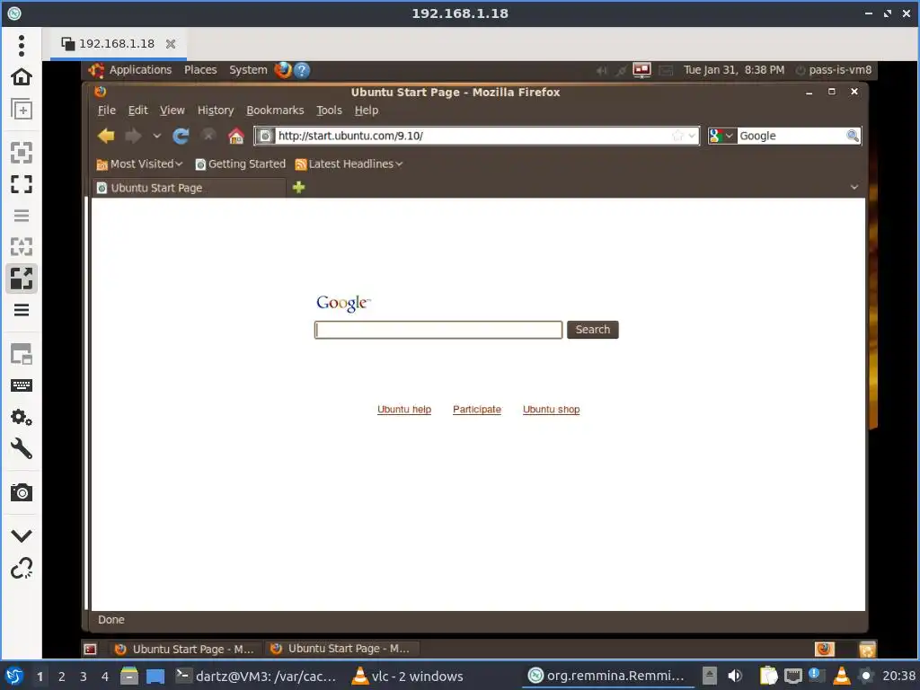Switch to second Ubuntu Start Page taskbar window
This screenshot has height=690, width=920.
coord(341,649)
